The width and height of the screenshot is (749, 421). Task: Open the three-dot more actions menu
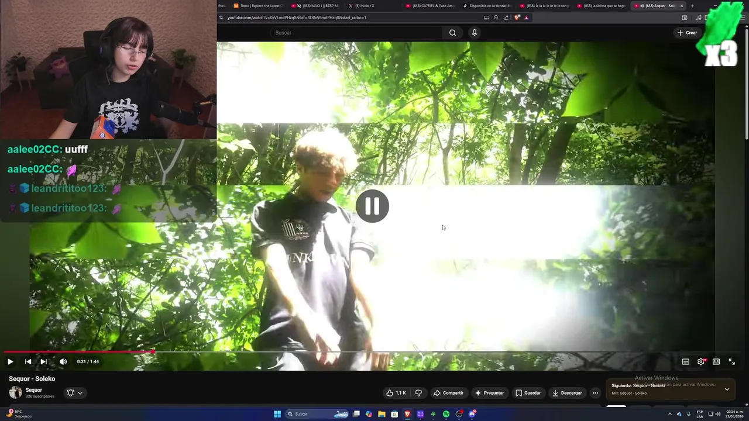click(x=595, y=393)
